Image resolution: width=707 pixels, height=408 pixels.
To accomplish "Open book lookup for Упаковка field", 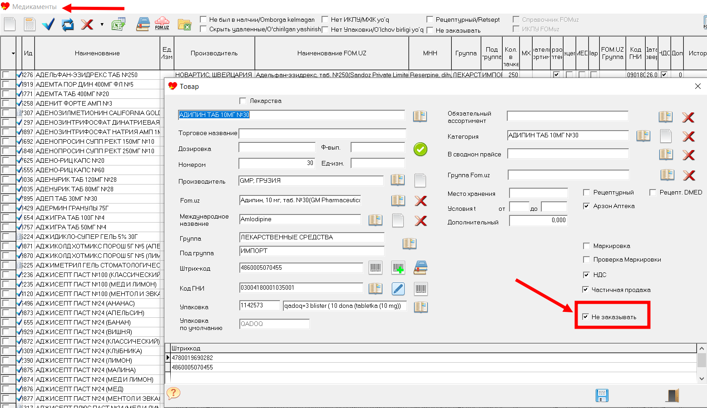I will (421, 307).
